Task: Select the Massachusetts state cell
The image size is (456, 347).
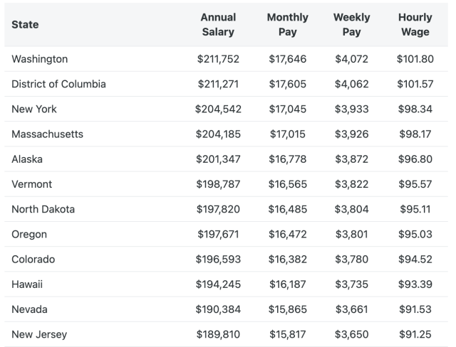Action: pyautogui.click(x=47, y=134)
